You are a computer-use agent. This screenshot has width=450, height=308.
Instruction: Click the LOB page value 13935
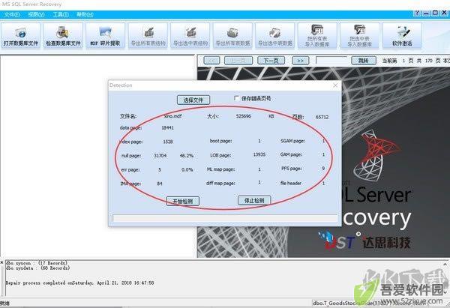259,154
